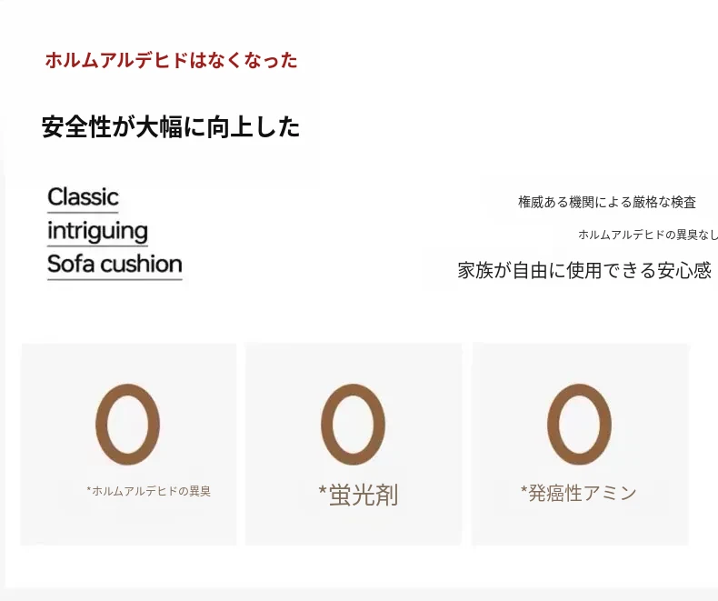Click the Sofa cushion text
Viewport: 718px width, 601px height.
(x=115, y=265)
